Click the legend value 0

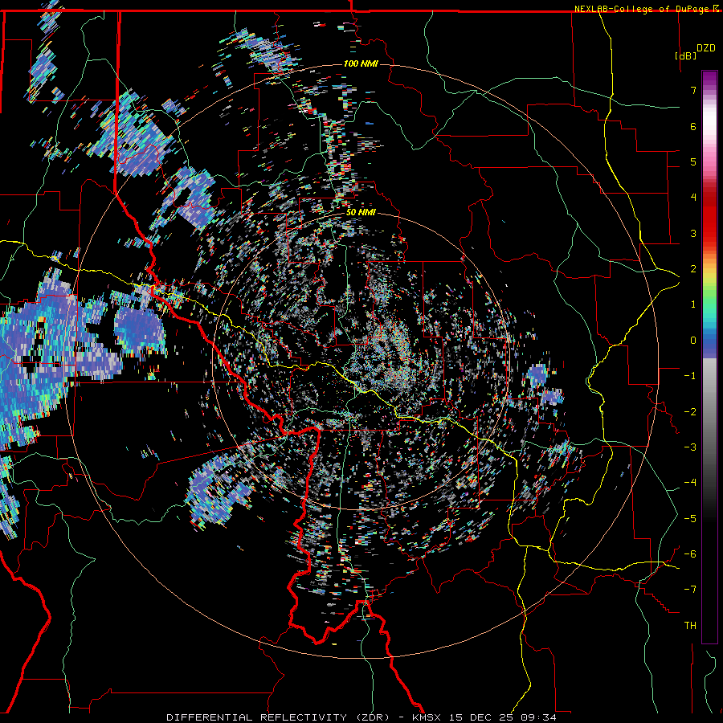point(693,341)
